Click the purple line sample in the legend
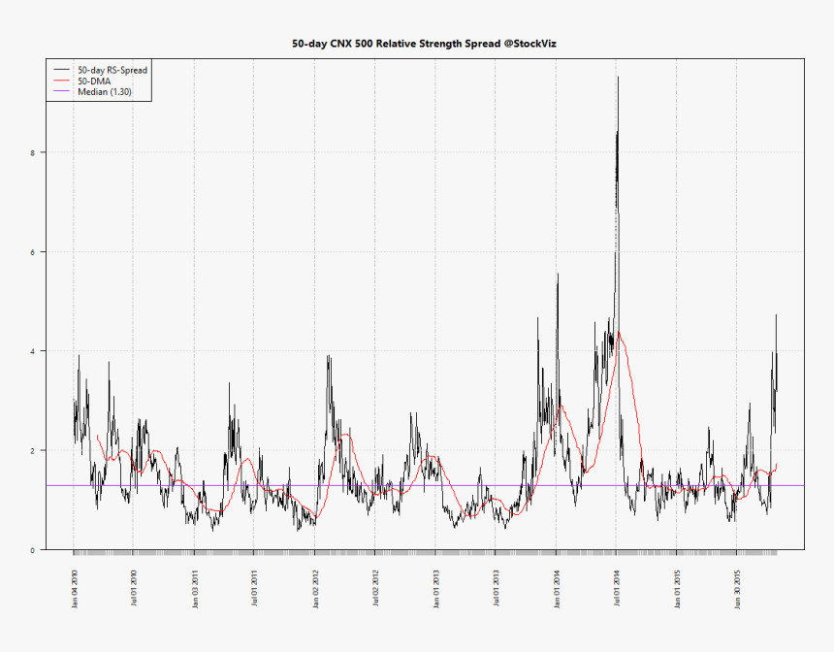Screen dimensions: 834x652 62,91
